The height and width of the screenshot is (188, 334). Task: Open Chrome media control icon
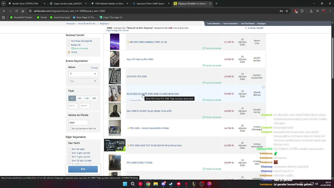click(317, 11)
